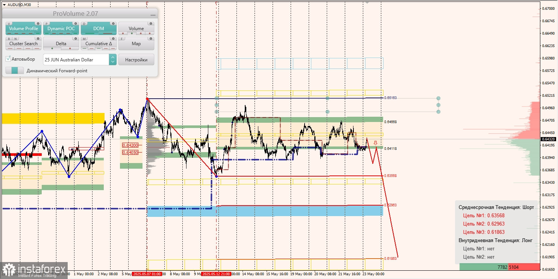Screen dimensions: 558x279
Task: Click the P hotkey tag on Dynamic POC
Action: [46, 24]
